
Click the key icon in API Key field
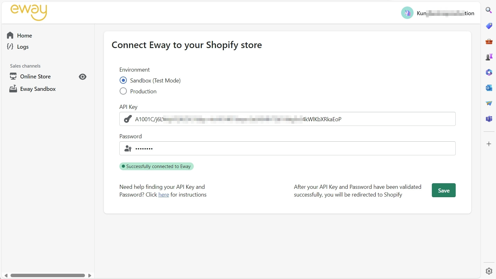point(128,119)
